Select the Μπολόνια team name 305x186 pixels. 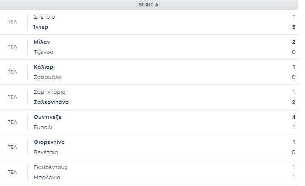click(x=47, y=177)
